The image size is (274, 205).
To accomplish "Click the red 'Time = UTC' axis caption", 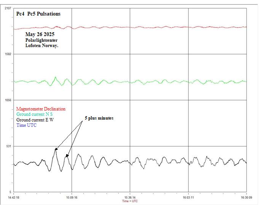I will tap(130, 201).
